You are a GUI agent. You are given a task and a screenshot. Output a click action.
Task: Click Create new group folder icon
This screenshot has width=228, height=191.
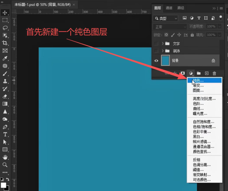[199, 73]
